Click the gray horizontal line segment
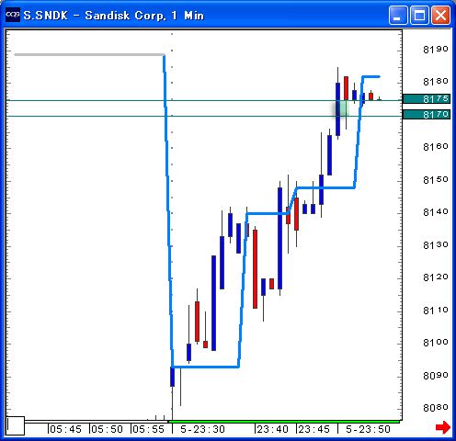 [89, 55]
